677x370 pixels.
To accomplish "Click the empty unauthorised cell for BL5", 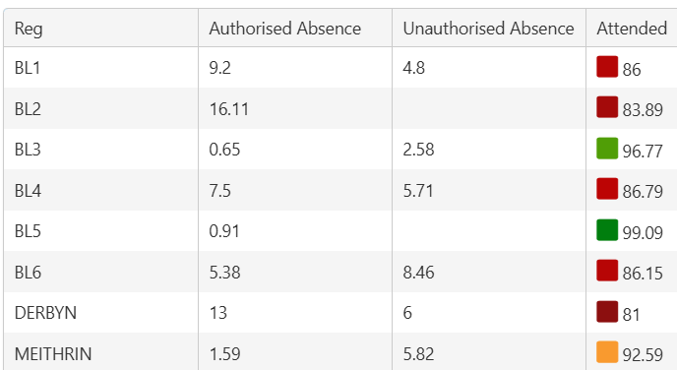I will pos(489,231).
